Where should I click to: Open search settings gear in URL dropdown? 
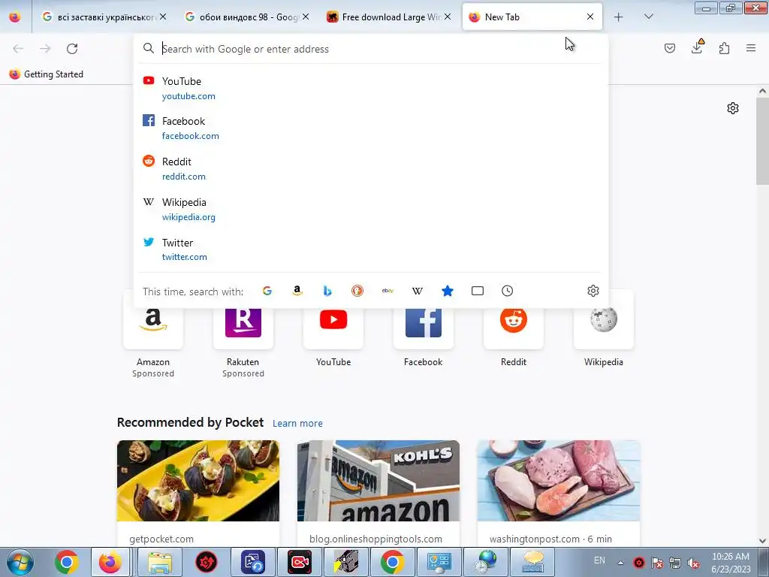click(593, 291)
